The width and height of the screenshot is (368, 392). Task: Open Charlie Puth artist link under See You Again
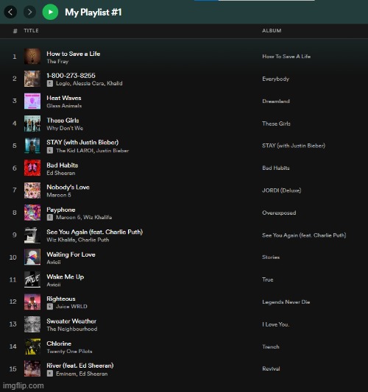coord(93,240)
